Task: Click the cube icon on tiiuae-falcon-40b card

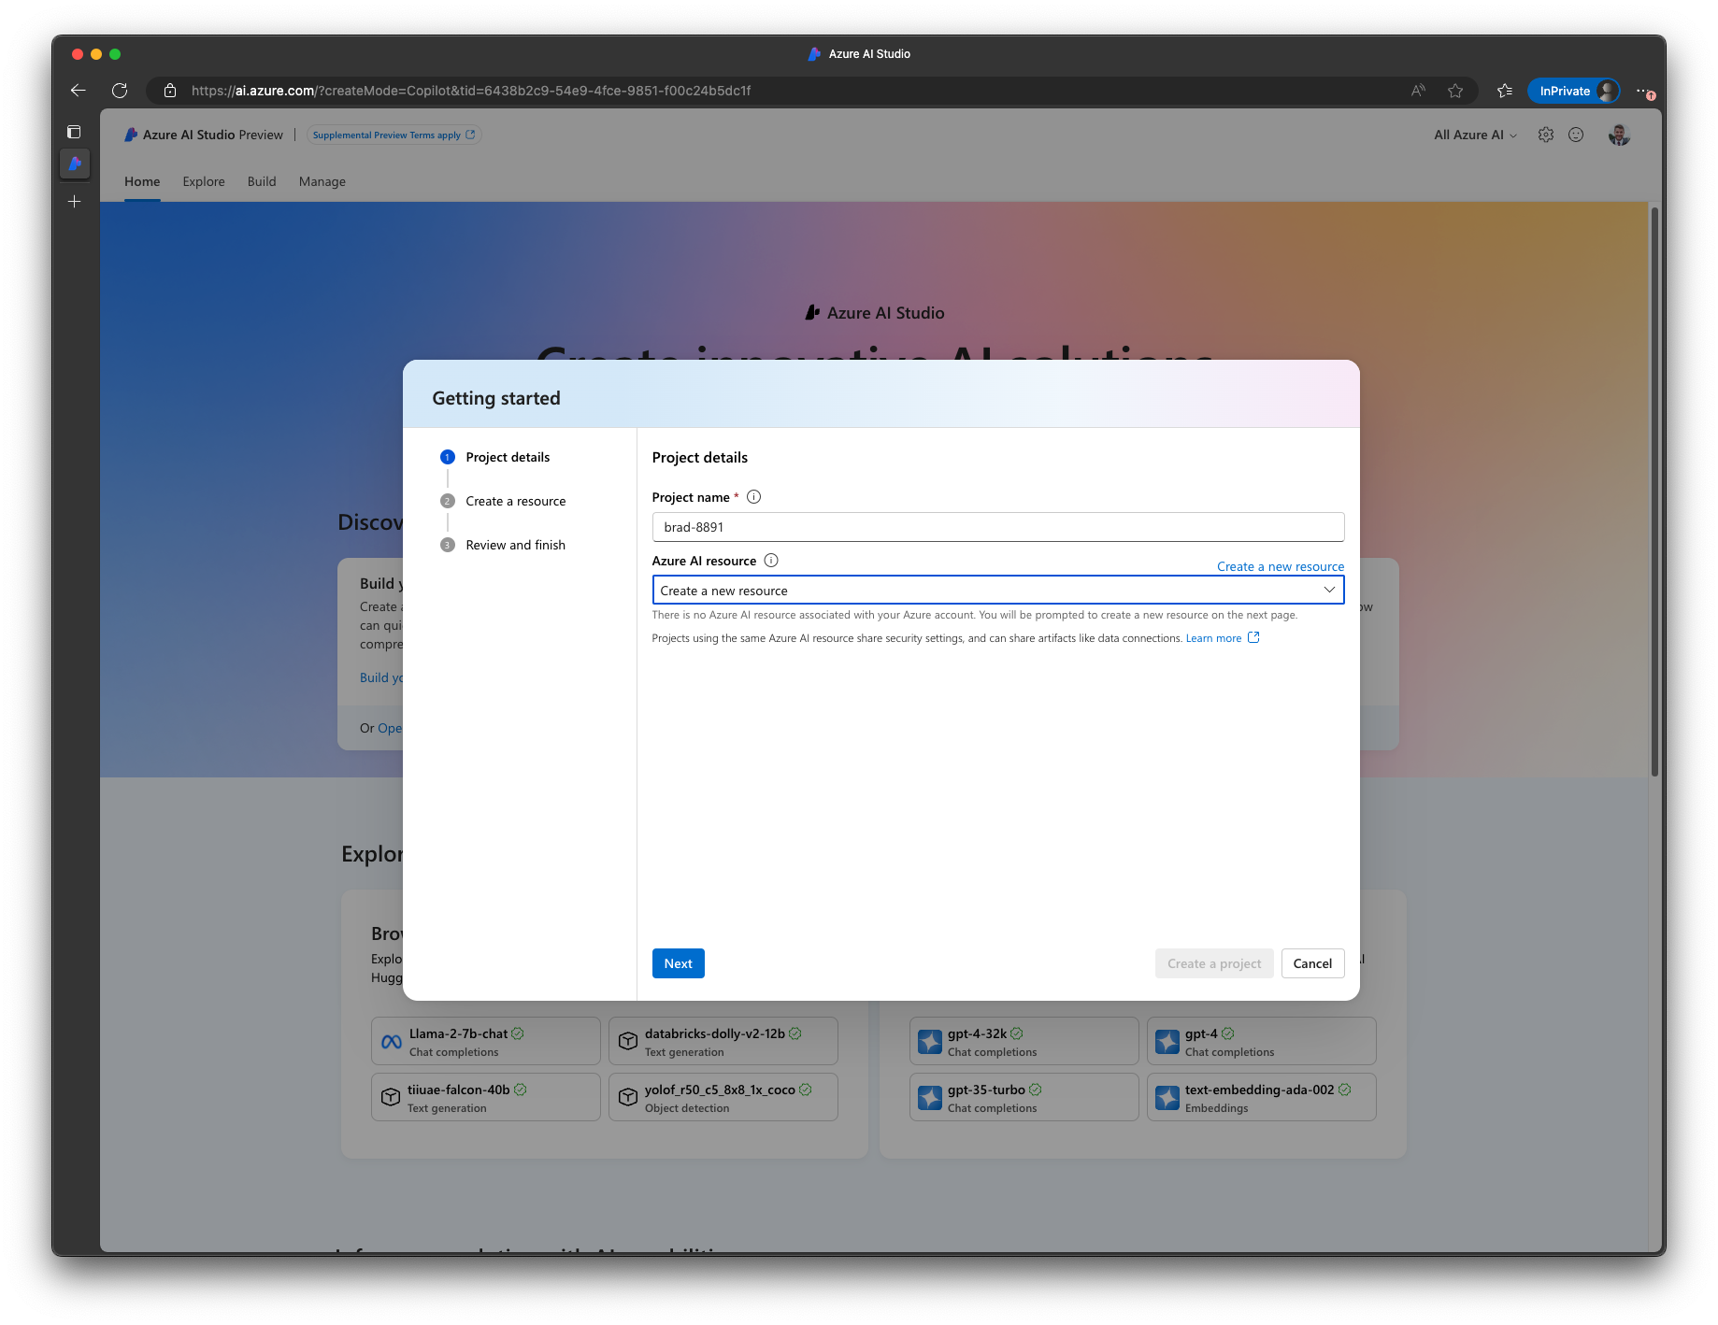Action: tap(391, 1098)
